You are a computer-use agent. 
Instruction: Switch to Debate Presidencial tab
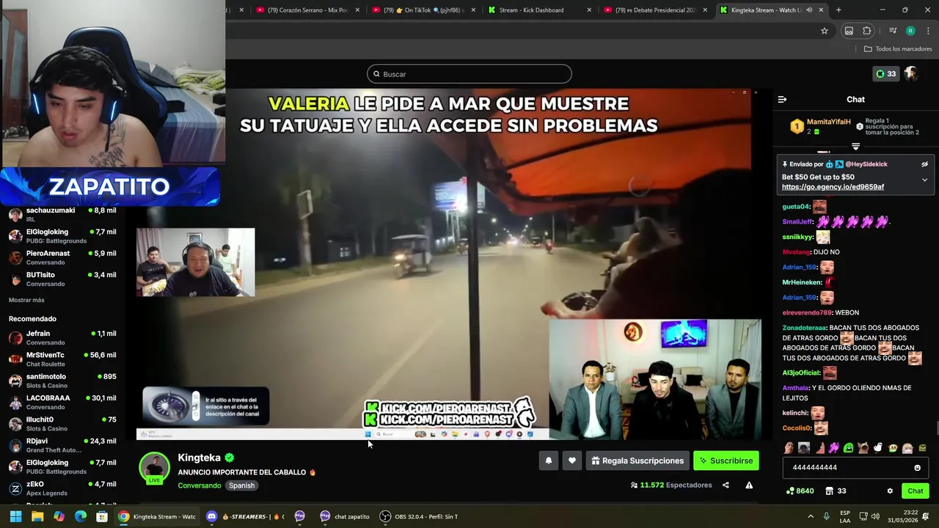coord(655,10)
